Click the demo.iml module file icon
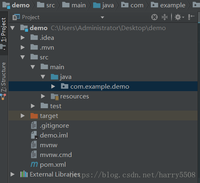This screenshot has height=183, width=200. tap(34, 135)
